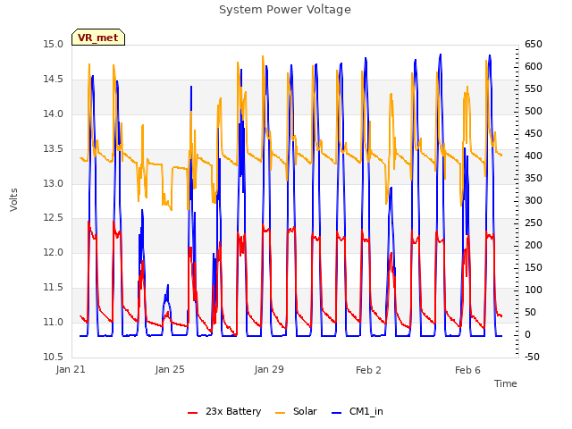The width and height of the screenshot is (572, 429).
Task: Click the -50 right axis value
Action: pyautogui.click(x=532, y=357)
